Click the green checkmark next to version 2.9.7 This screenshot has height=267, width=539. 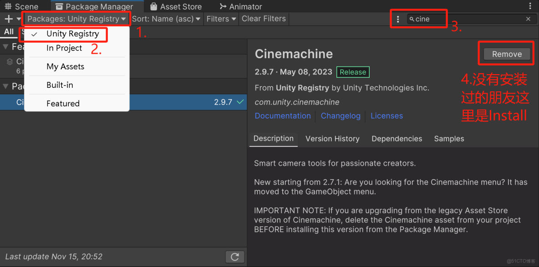[240, 102]
